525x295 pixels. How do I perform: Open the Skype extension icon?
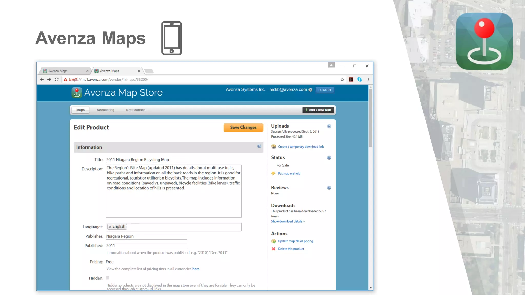[359, 80]
